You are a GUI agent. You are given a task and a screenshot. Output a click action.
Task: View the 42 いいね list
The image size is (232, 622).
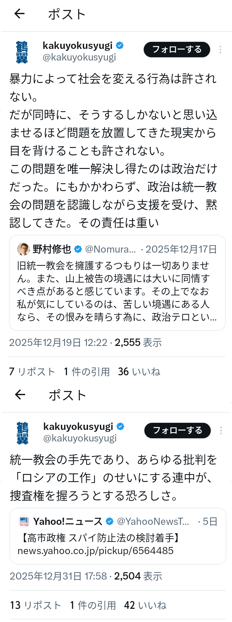pyautogui.click(x=145, y=605)
